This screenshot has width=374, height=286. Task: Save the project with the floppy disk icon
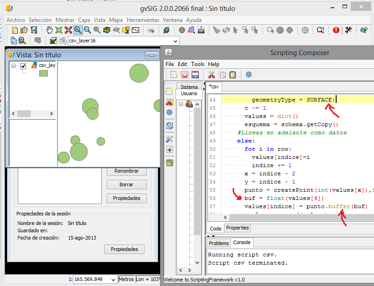pos(33,30)
